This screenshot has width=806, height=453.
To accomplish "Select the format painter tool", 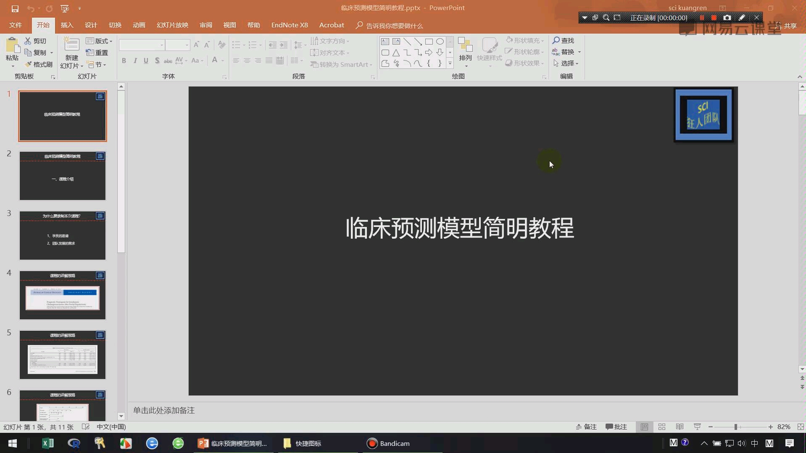I will tap(38, 64).
